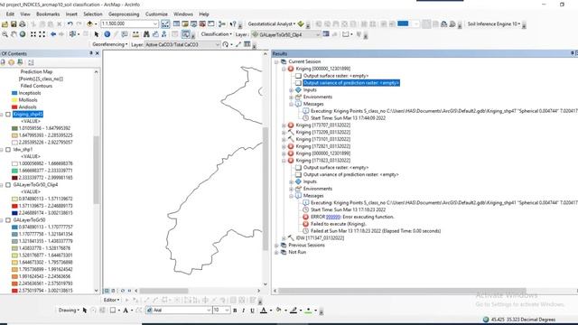Toggle the Editor toolbar icon
This screenshot has width=578, height=325.
click(x=165, y=24)
